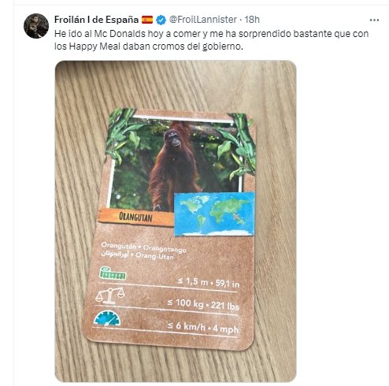
Task: Open the Froilán I de España profile name
Action: tap(96, 20)
